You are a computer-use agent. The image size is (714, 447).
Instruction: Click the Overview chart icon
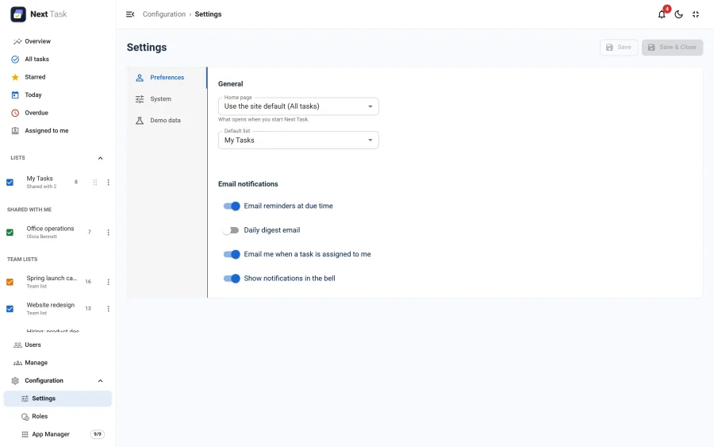click(17, 41)
